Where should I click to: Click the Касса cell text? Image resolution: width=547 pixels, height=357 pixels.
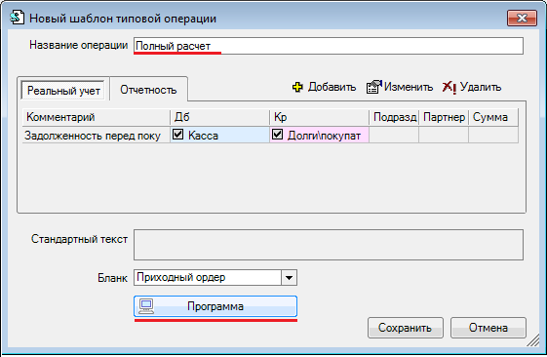203,136
